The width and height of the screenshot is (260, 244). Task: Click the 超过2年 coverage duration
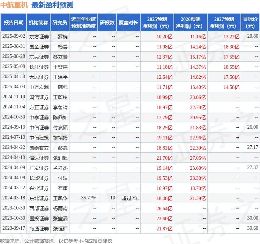click(x=130, y=198)
